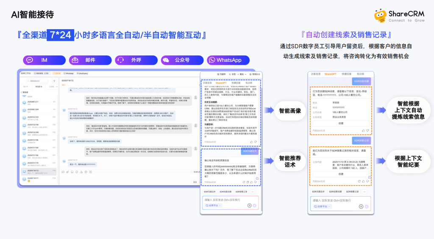Open the 管理后台 admin console
Image resolution: width=434 pixels, height=239 pixels.
click(x=255, y=74)
